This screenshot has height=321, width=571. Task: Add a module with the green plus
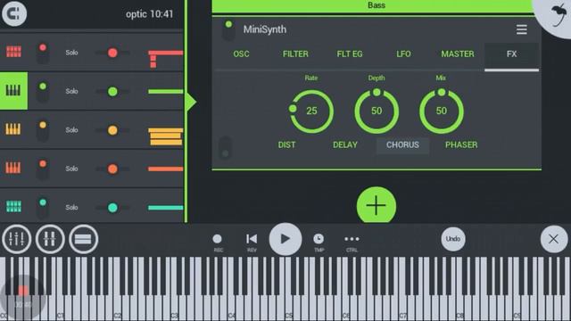coord(377,206)
